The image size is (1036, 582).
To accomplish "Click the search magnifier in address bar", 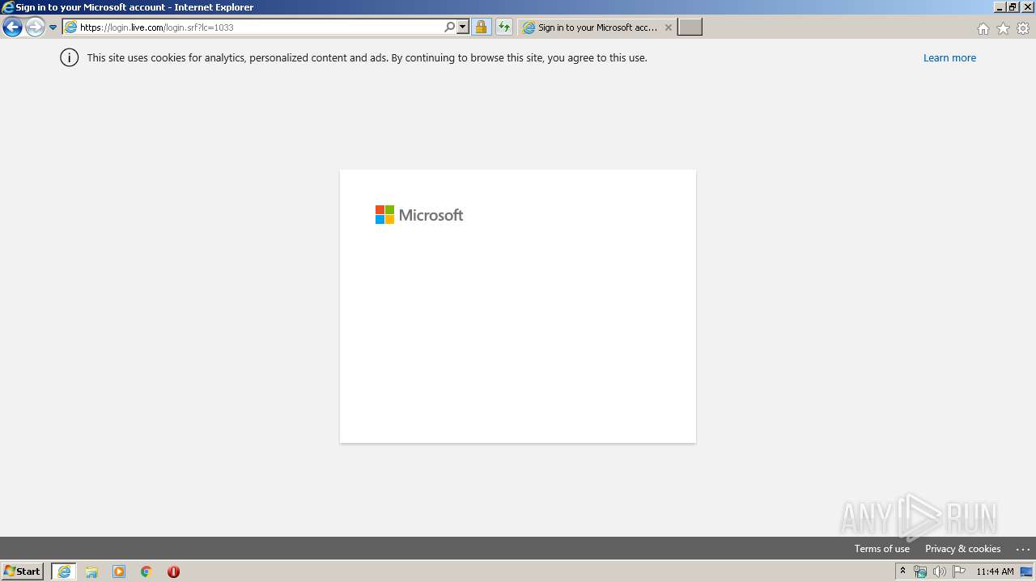I will pos(450,27).
